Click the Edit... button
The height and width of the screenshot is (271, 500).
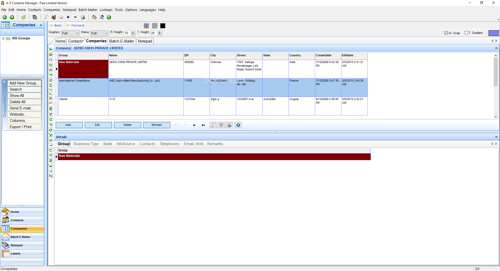(x=98, y=125)
